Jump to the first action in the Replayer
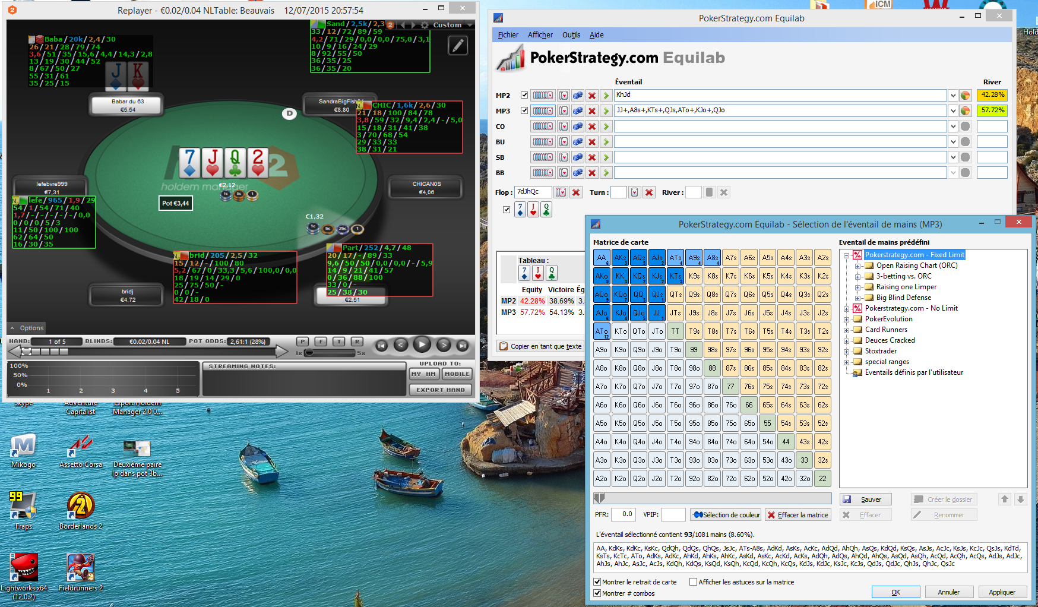The image size is (1038, 607). tap(382, 345)
